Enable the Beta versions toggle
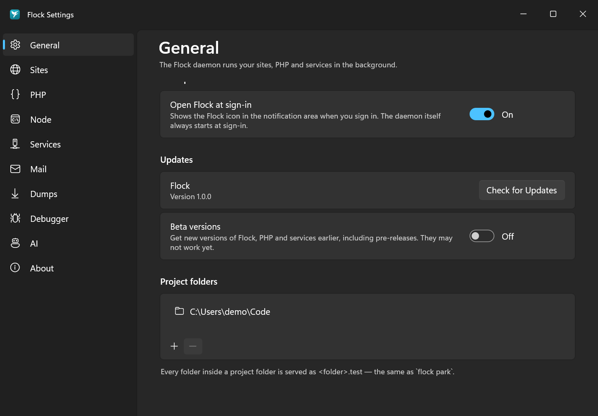 482,236
